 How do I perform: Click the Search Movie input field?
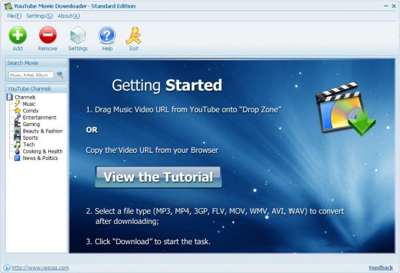31,75
